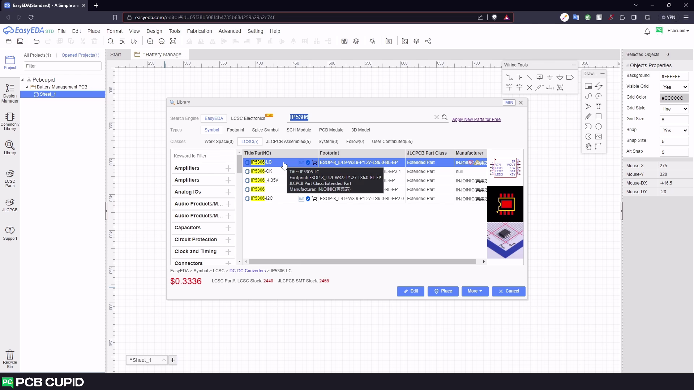Viewport: 694px width, 390px height.
Task: Open the Grid Style dropdown
Action: tap(674, 109)
